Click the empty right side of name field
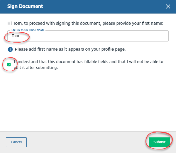 (x=132, y=36)
